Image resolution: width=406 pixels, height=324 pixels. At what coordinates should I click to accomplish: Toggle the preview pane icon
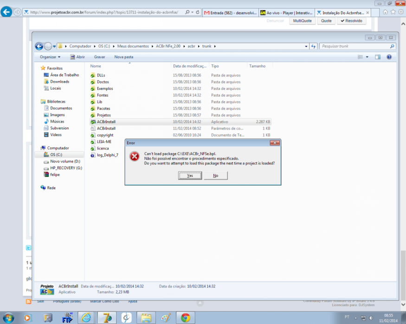pyautogui.click(x=378, y=57)
